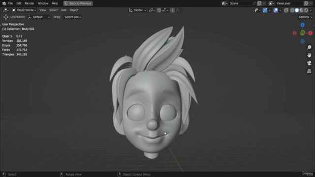
Task: Open the Window menu
Action: 43,3
